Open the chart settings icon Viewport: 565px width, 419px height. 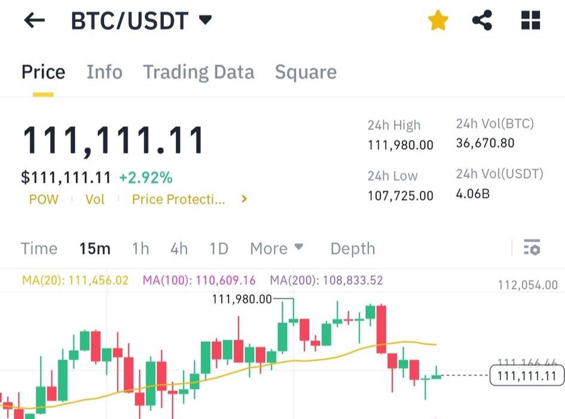pyautogui.click(x=532, y=247)
